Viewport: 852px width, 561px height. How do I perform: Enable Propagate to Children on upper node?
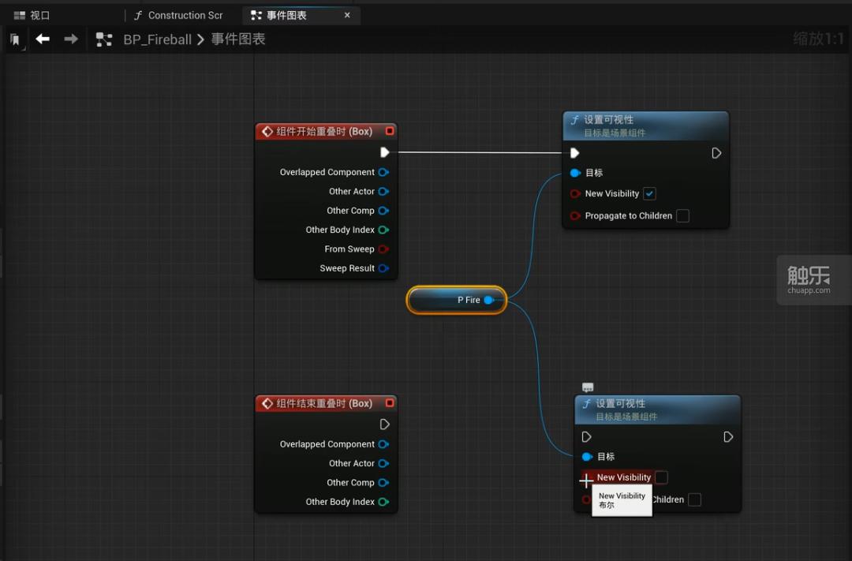coord(683,216)
